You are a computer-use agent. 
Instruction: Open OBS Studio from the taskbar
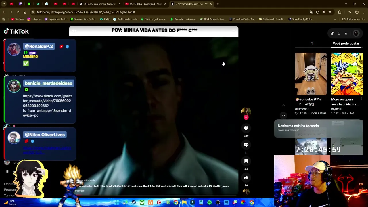point(218,203)
